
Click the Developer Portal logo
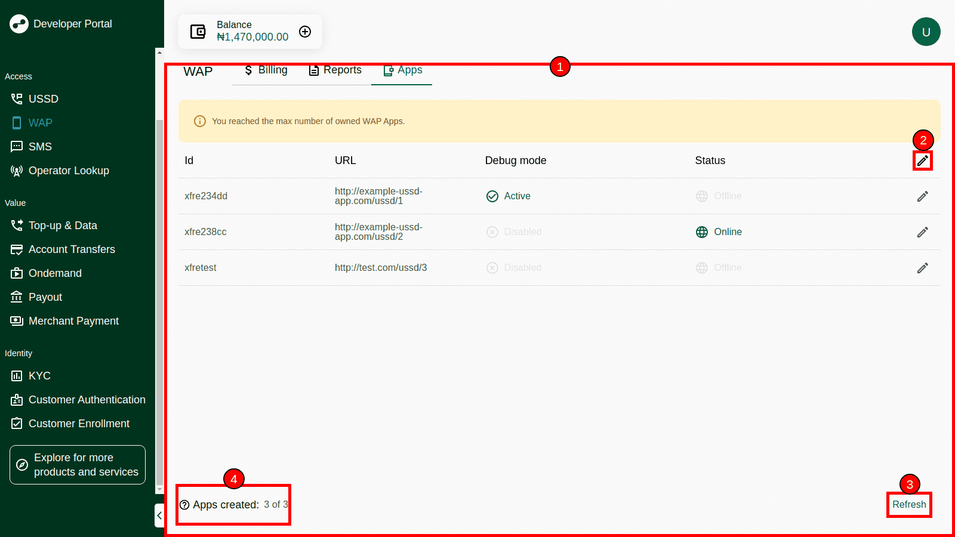pos(19,24)
